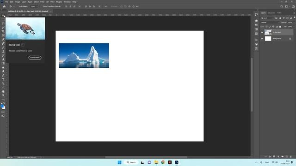Select the Eraser tool
This screenshot has height=166, width=296.
pyautogui.click(x=3, y=59)
